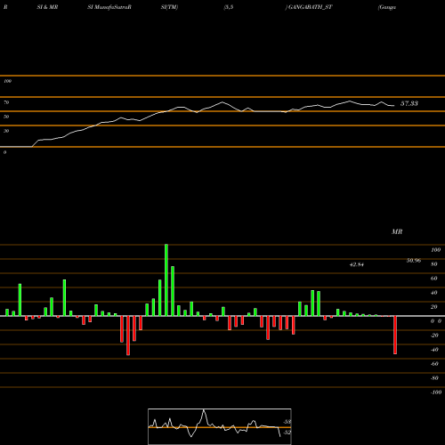Click MR right axis label -100
Viewport: 445px width, 445px height.
[436, 392]
